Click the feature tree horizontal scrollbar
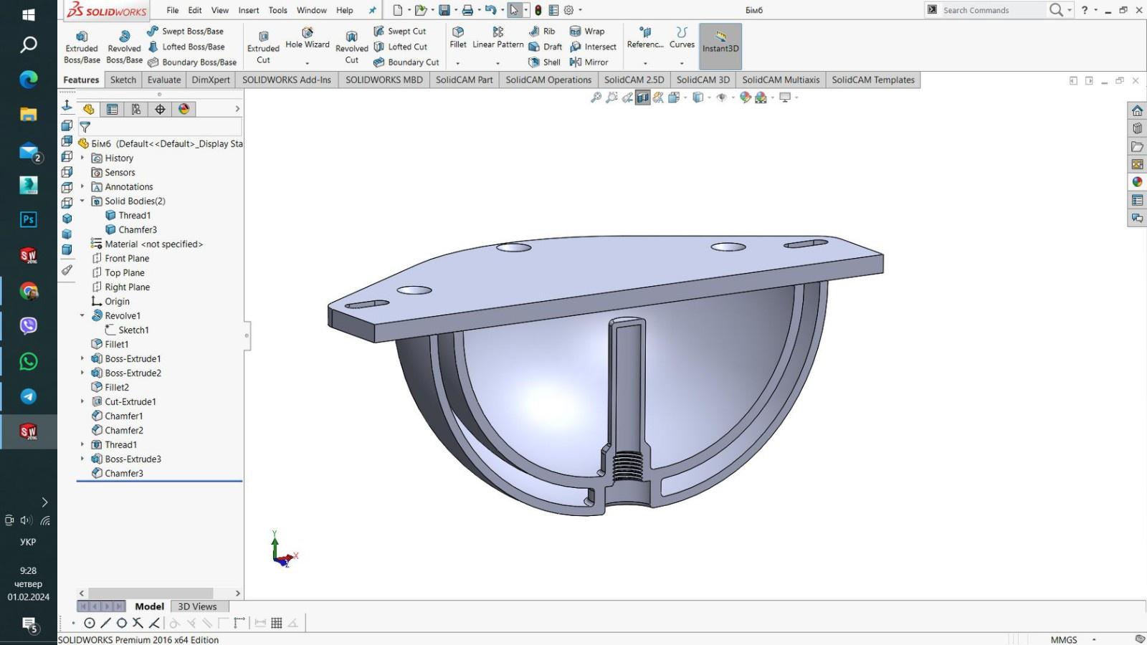The height and width of the screenshot is (645, 1147). (x=150, y=593)
